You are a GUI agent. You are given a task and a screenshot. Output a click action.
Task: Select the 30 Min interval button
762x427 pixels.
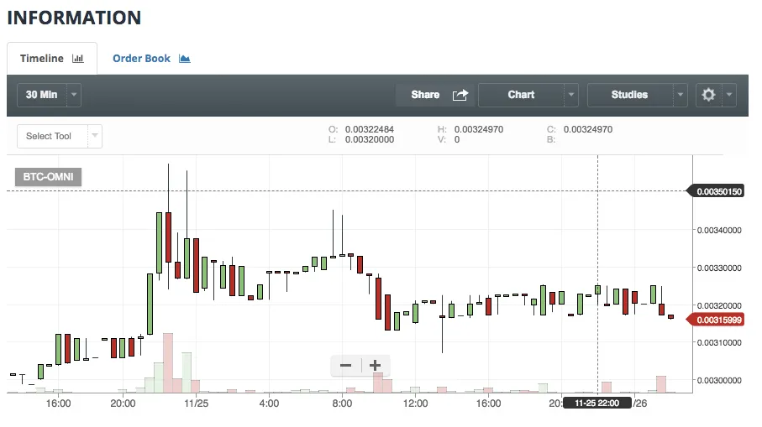(42, 95)
